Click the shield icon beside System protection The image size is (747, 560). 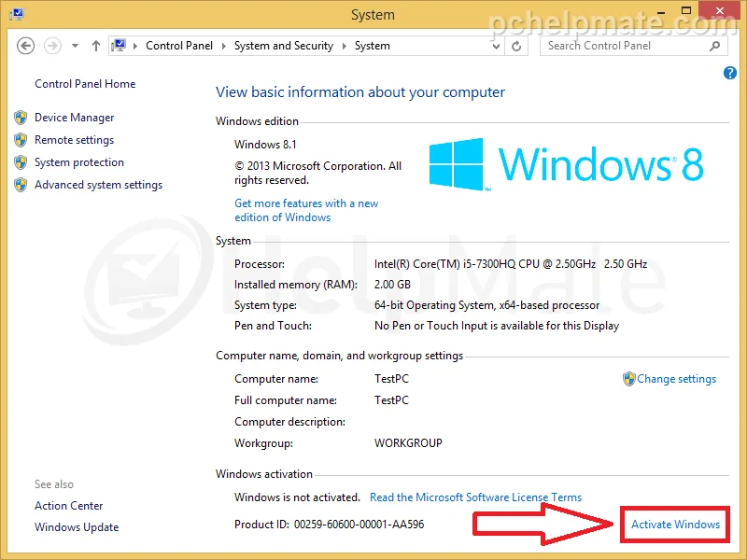(21, 162)
